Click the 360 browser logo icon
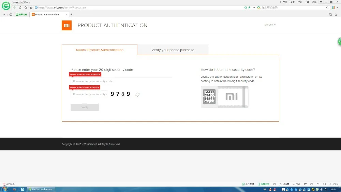Image resolution: width=341 pixels, height=192 pixels. pyautogui.click(x=6, y=6)
